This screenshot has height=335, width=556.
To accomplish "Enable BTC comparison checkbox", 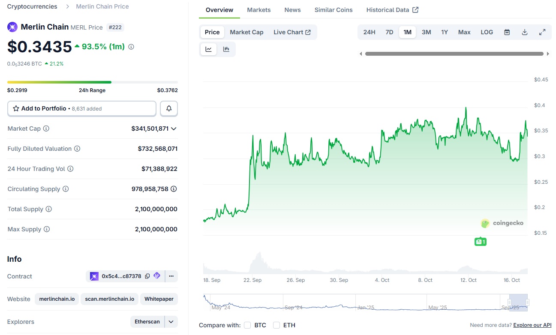I will 247,325.
